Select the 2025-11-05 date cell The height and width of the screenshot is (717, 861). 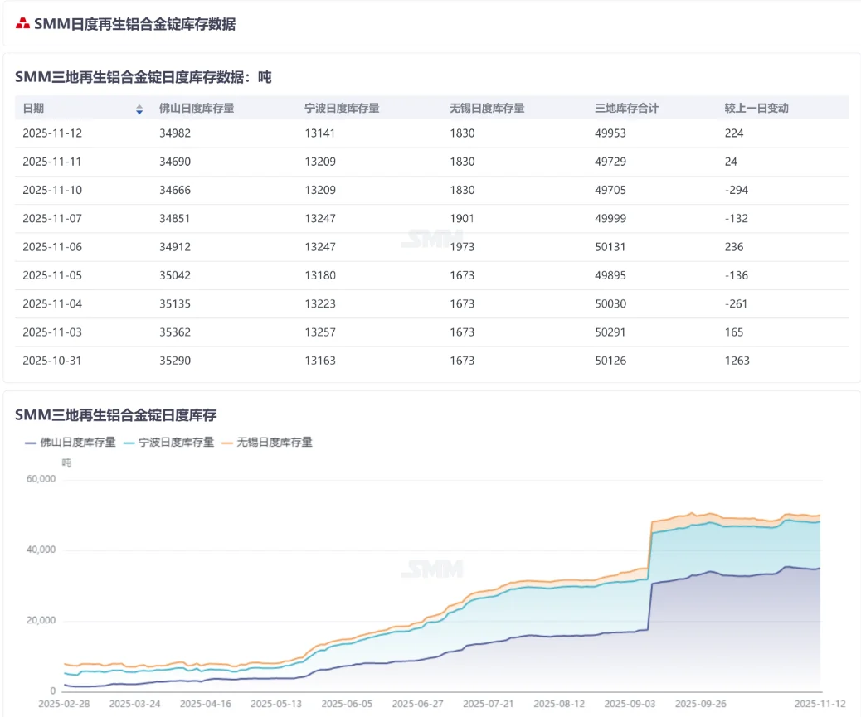[x=52, y=275]
